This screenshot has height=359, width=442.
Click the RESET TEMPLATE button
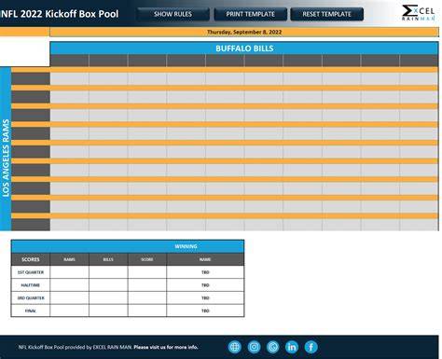click(326, 14)
